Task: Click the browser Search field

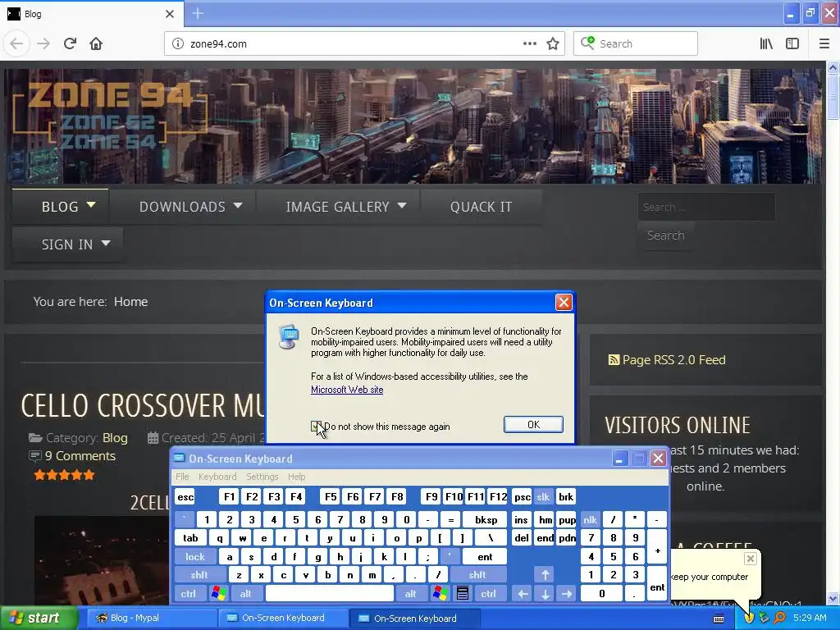Action: click(636, 43)
